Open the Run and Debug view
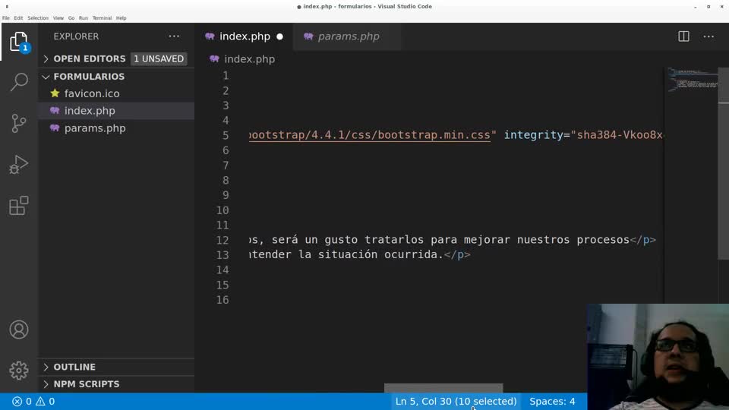The width and height of the screenshot is (729, 410). click(18, 165)
